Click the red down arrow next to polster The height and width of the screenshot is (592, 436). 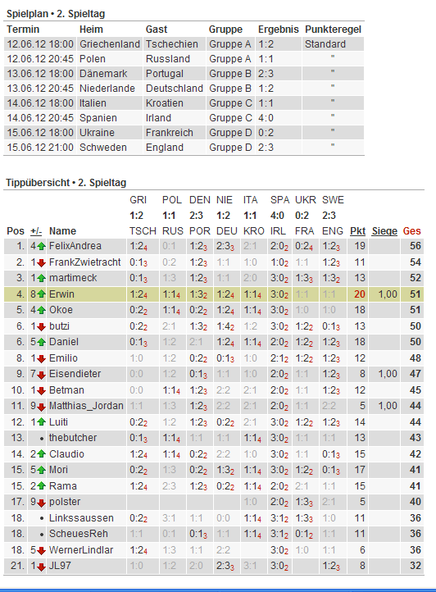[x=41, y=503]
